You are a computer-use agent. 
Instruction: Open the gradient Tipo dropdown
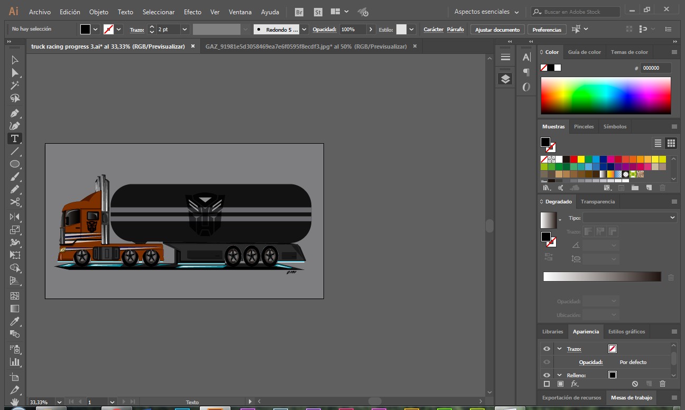(x=630, y=218)
